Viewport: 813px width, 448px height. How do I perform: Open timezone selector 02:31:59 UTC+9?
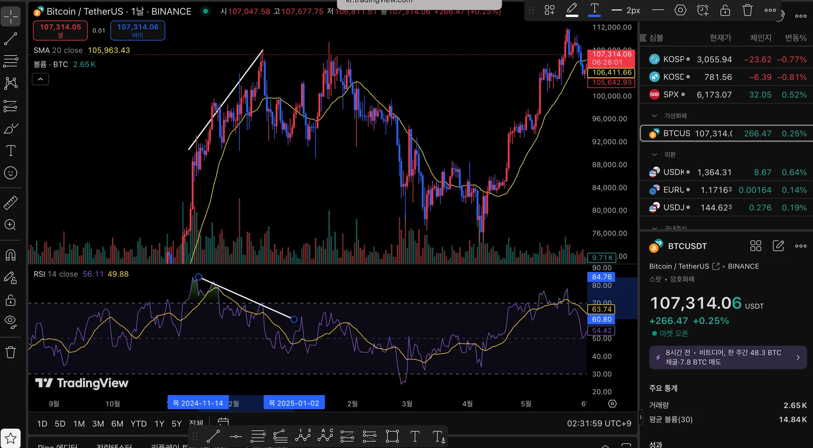coord(599,423)
